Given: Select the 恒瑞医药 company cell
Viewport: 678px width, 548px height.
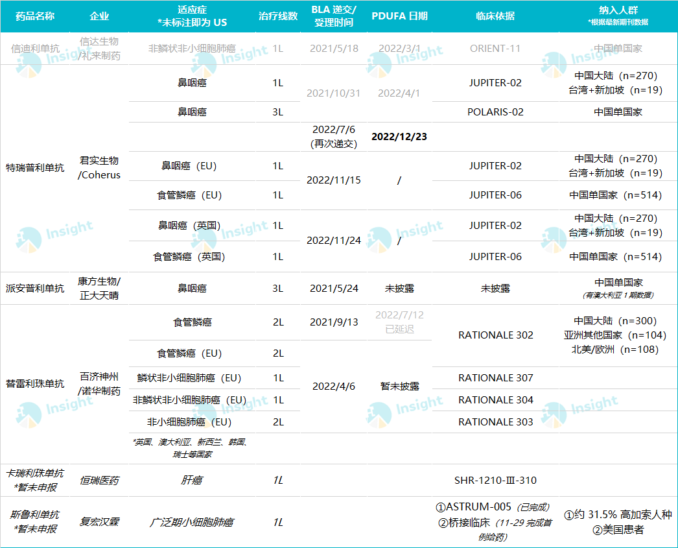Looking at the screenshot, I should (x=99, y=481).
